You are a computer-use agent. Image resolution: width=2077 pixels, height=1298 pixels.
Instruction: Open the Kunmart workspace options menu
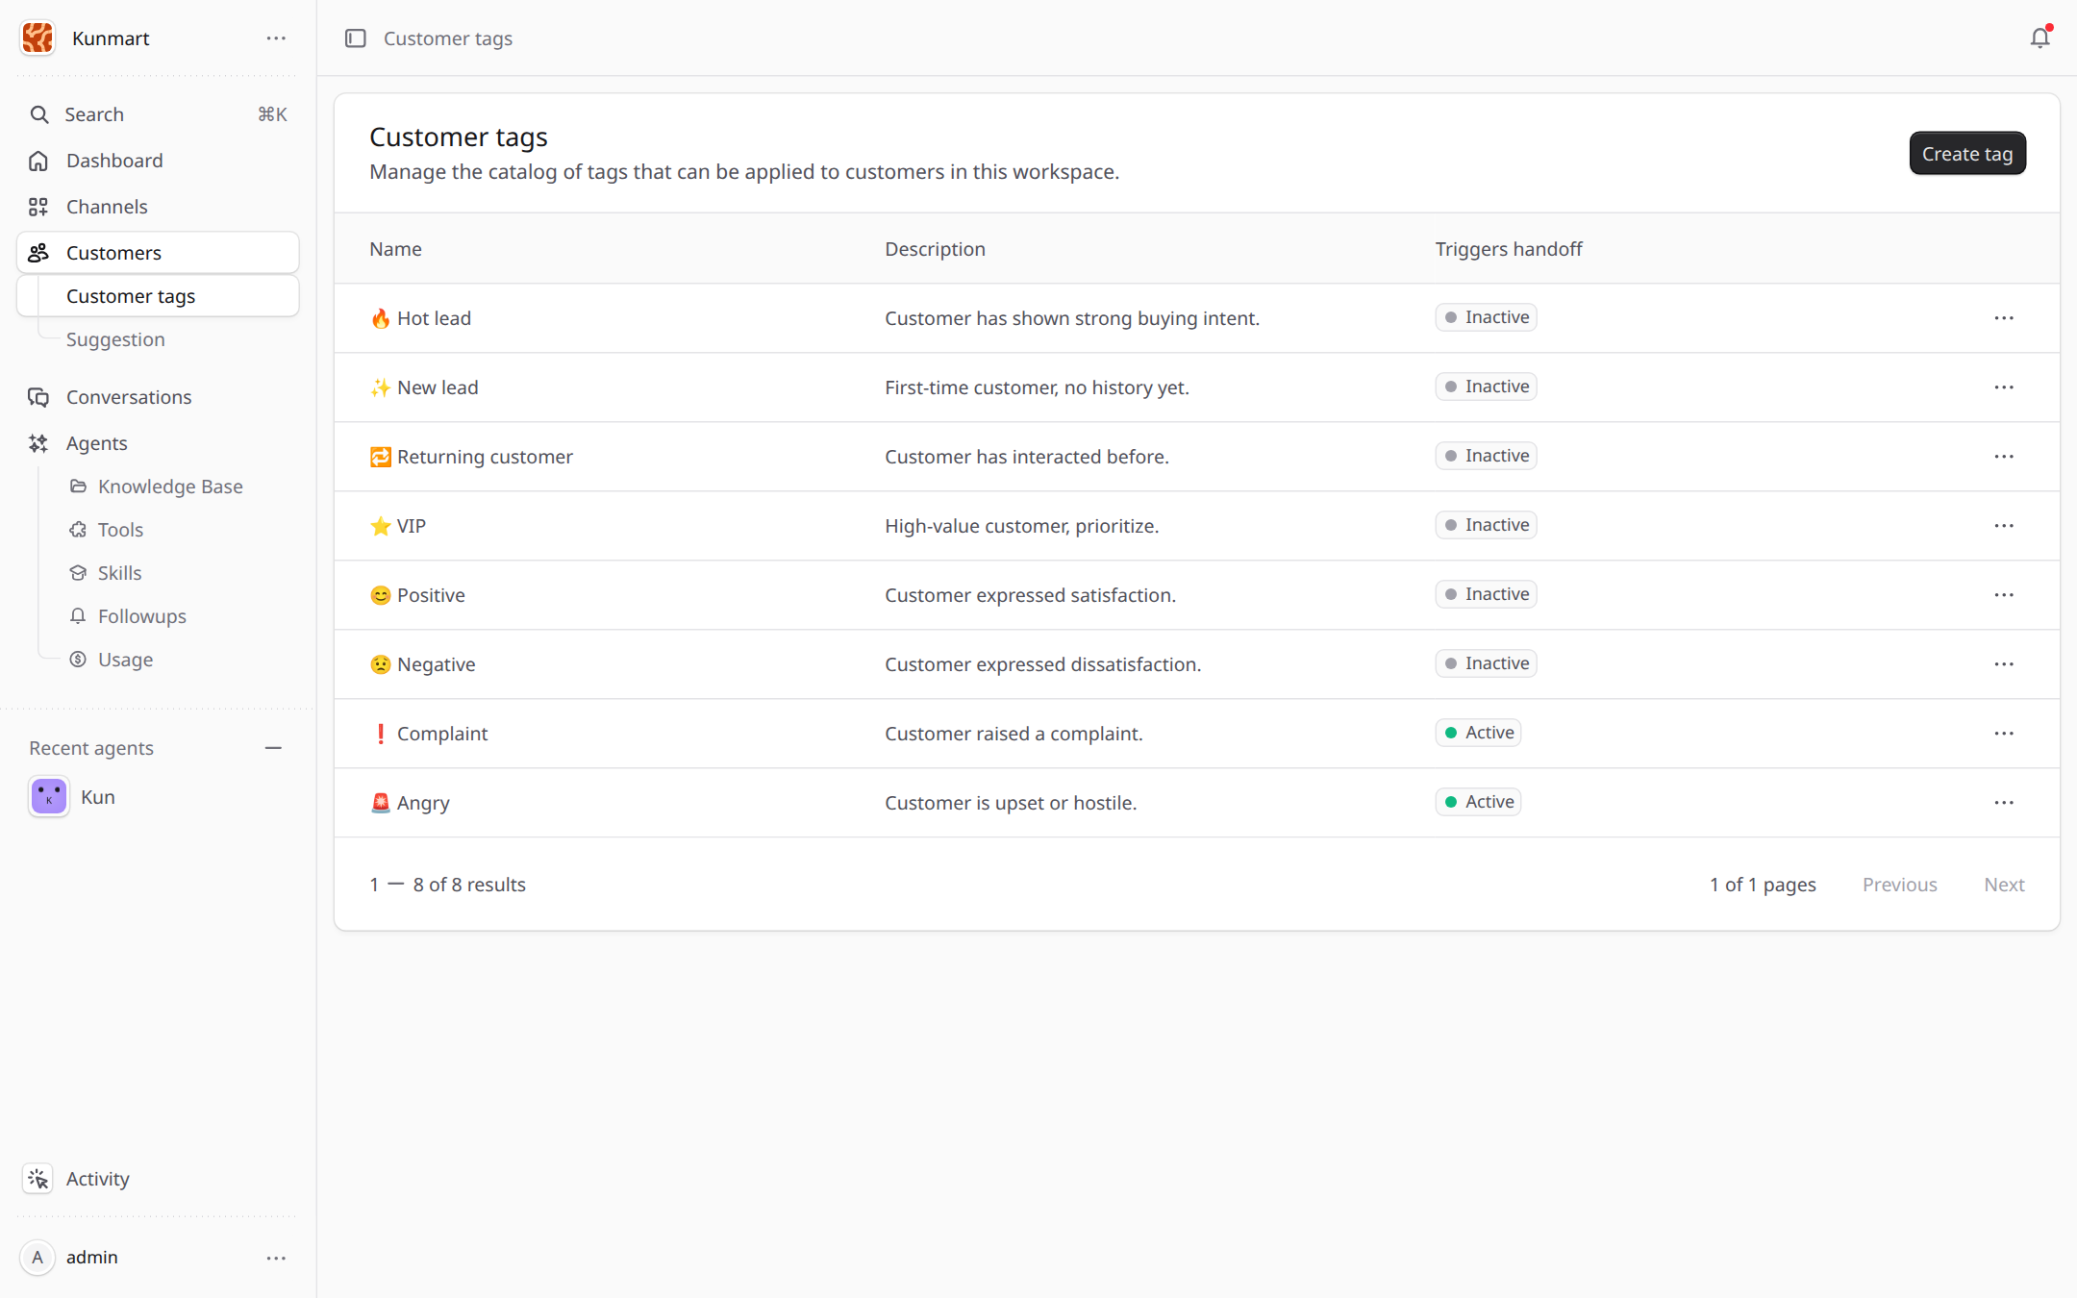tap(276, 38)
